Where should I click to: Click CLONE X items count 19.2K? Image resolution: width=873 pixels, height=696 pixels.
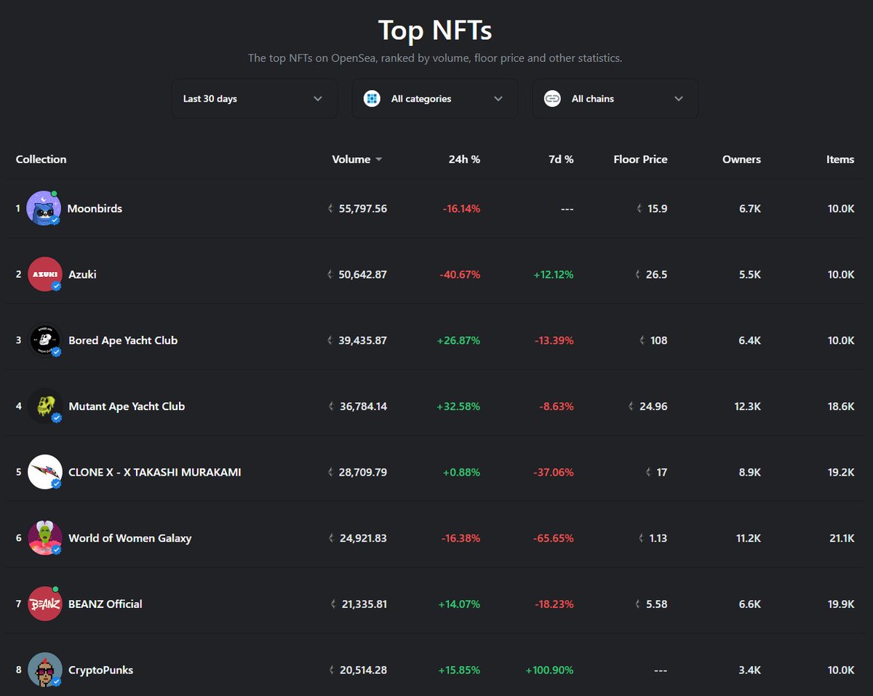click(x=841, y=472)
